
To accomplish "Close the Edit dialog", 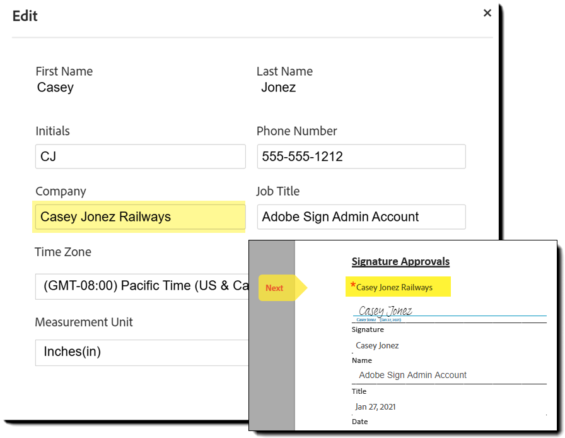I will click(487, 13).
